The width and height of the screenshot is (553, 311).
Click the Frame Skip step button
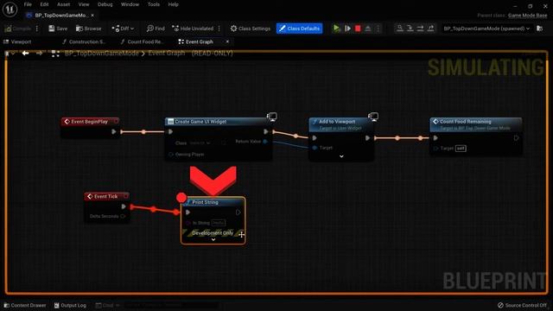[x=347, y=29]
